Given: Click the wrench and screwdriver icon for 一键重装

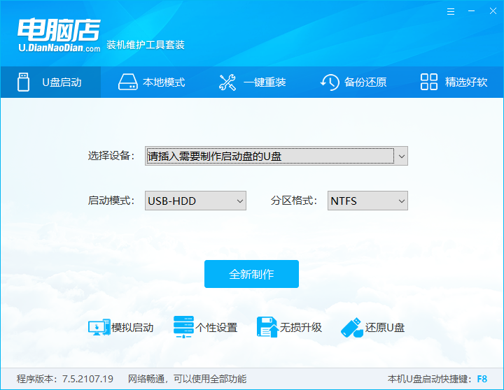Looking at the screenshot, I should pyautogui.click(x=227, y=82).
